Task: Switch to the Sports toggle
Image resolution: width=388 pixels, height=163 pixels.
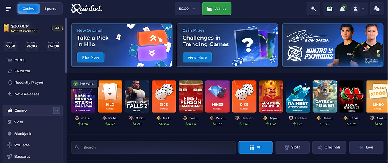Action: (50, 9)
